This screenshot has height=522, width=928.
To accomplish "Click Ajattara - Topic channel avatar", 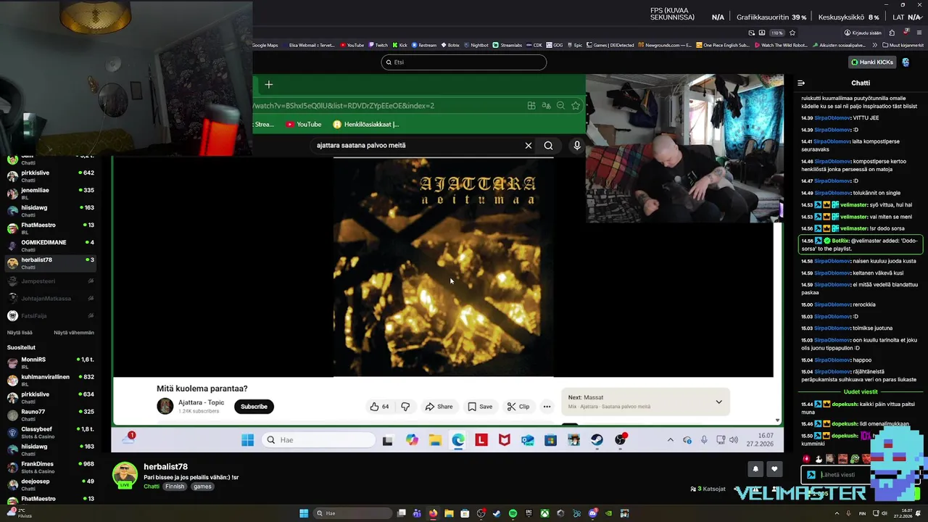I will pyautogui.click(x=165, y=406).
